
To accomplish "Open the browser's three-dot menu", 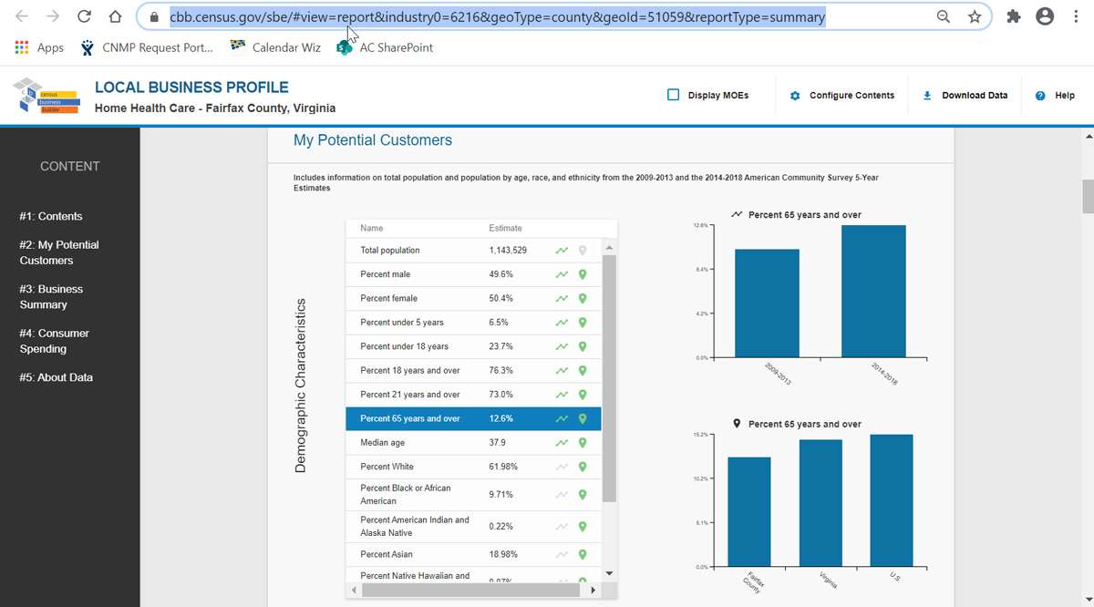I will (x=1077, y=16).
